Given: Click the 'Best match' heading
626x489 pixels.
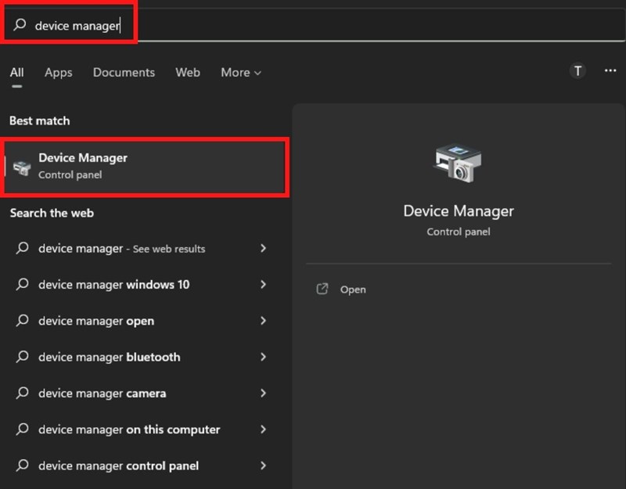Looking at the screenshot, I should pyautogui.click(x=40, y=121).
